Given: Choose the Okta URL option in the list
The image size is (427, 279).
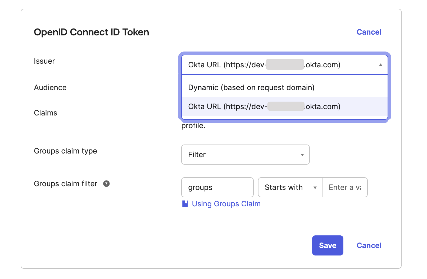Looking at the screenshot, I should point(284,106).
